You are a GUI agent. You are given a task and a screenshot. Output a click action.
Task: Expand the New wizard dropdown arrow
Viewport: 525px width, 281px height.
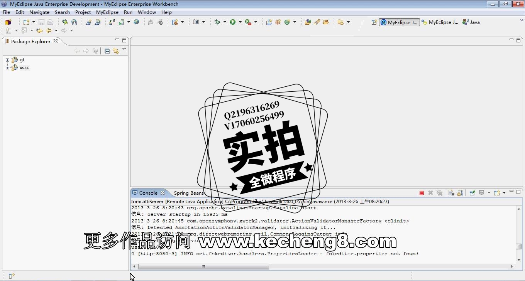(x=34, y=22)
